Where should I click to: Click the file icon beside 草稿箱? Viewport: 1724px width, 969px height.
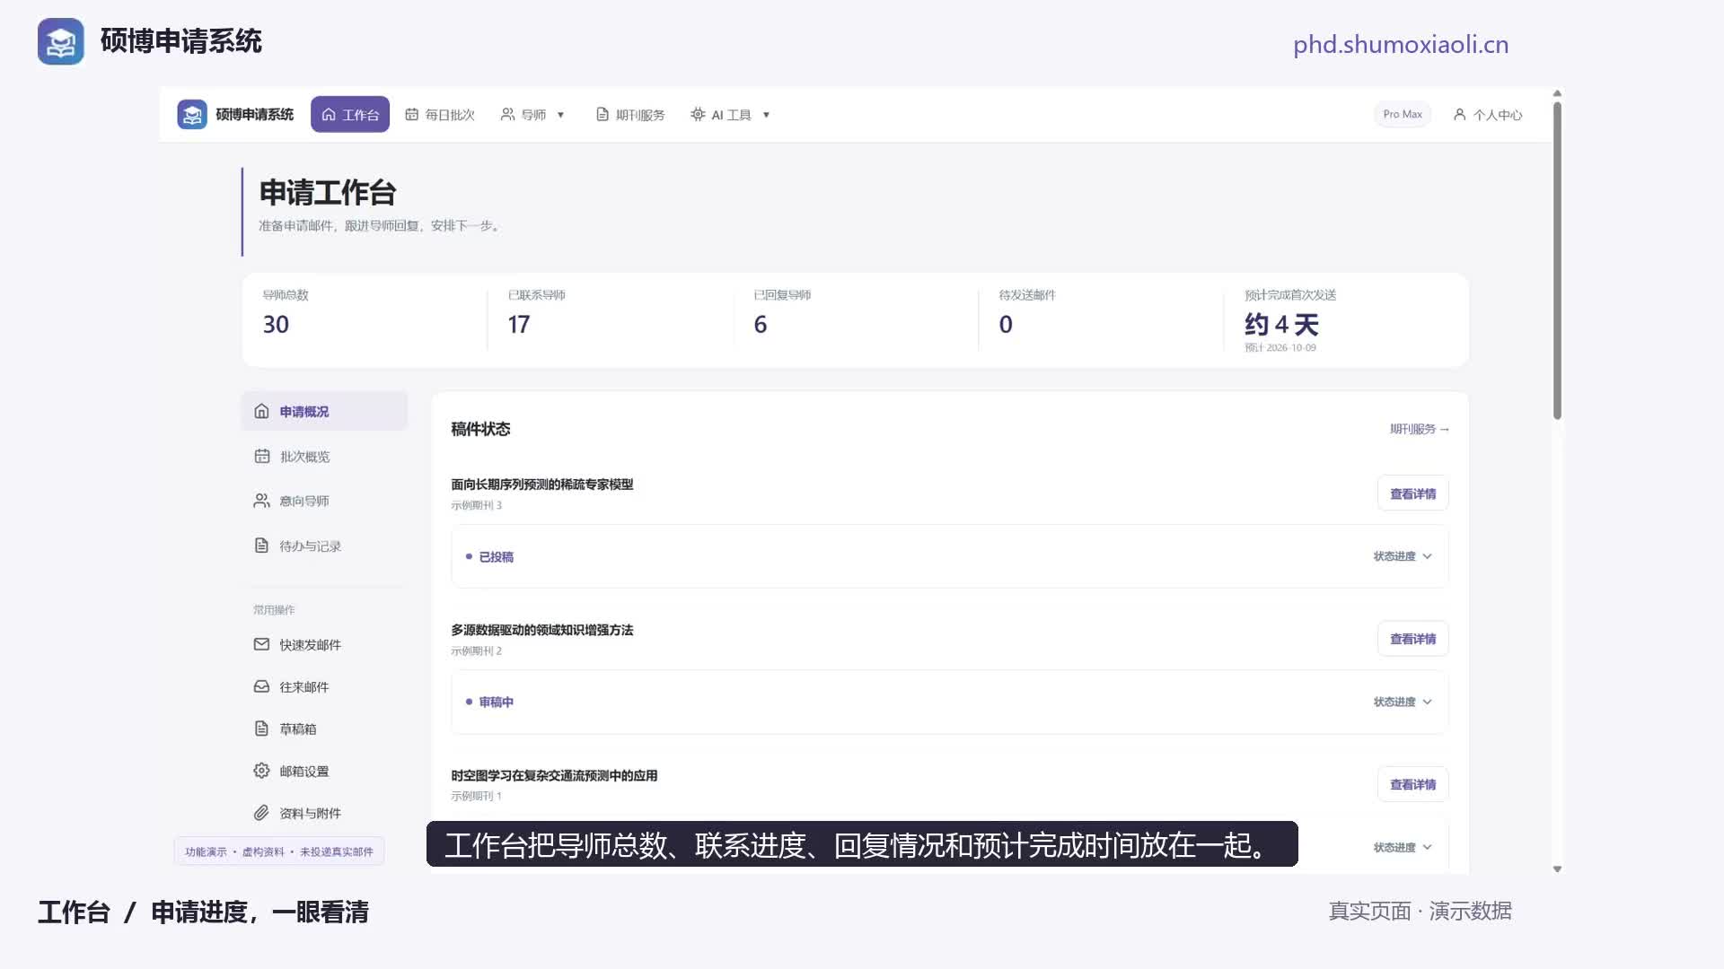tap(261, 729)
